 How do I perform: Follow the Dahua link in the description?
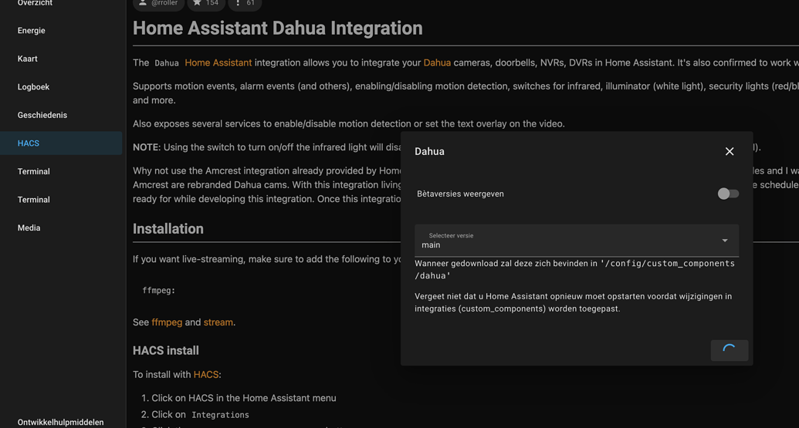pos(437,62)
